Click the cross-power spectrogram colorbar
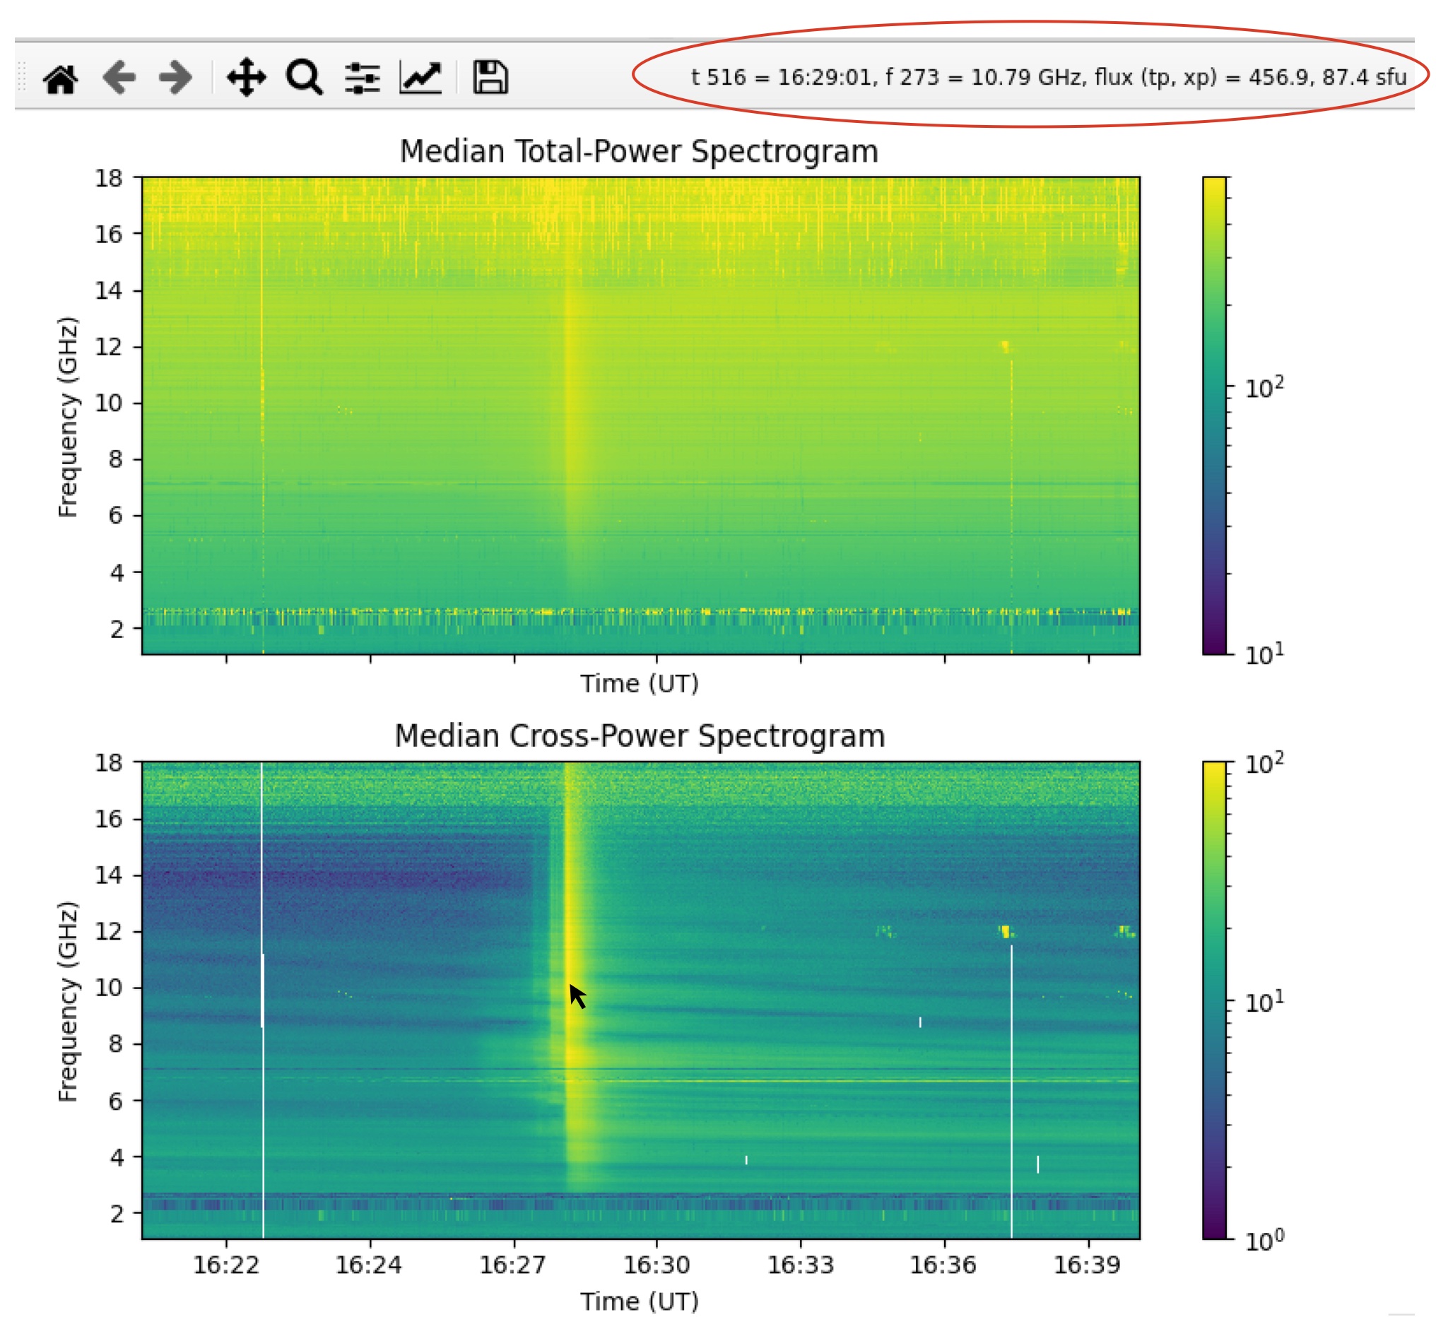The width and height of the screenshot is (1436, 1324). coord(1216,1000)
